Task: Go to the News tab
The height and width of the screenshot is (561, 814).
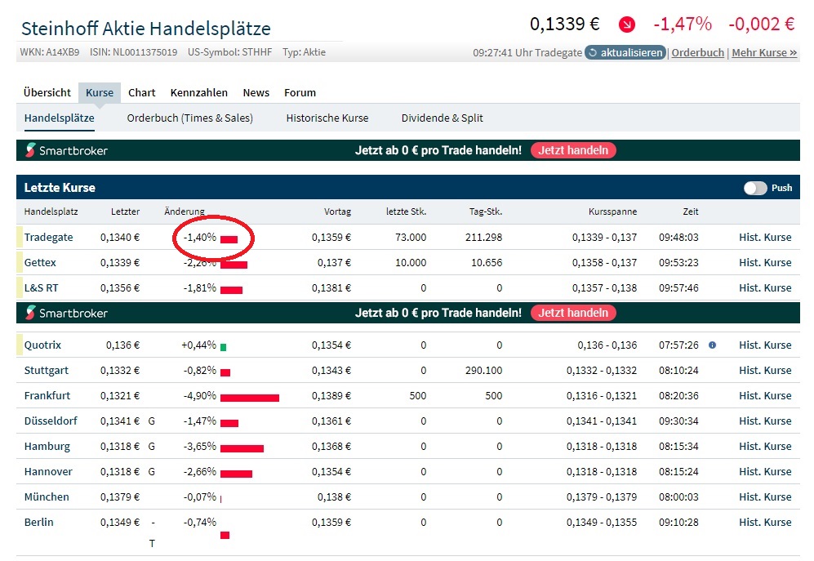Action: pos(256,92)
